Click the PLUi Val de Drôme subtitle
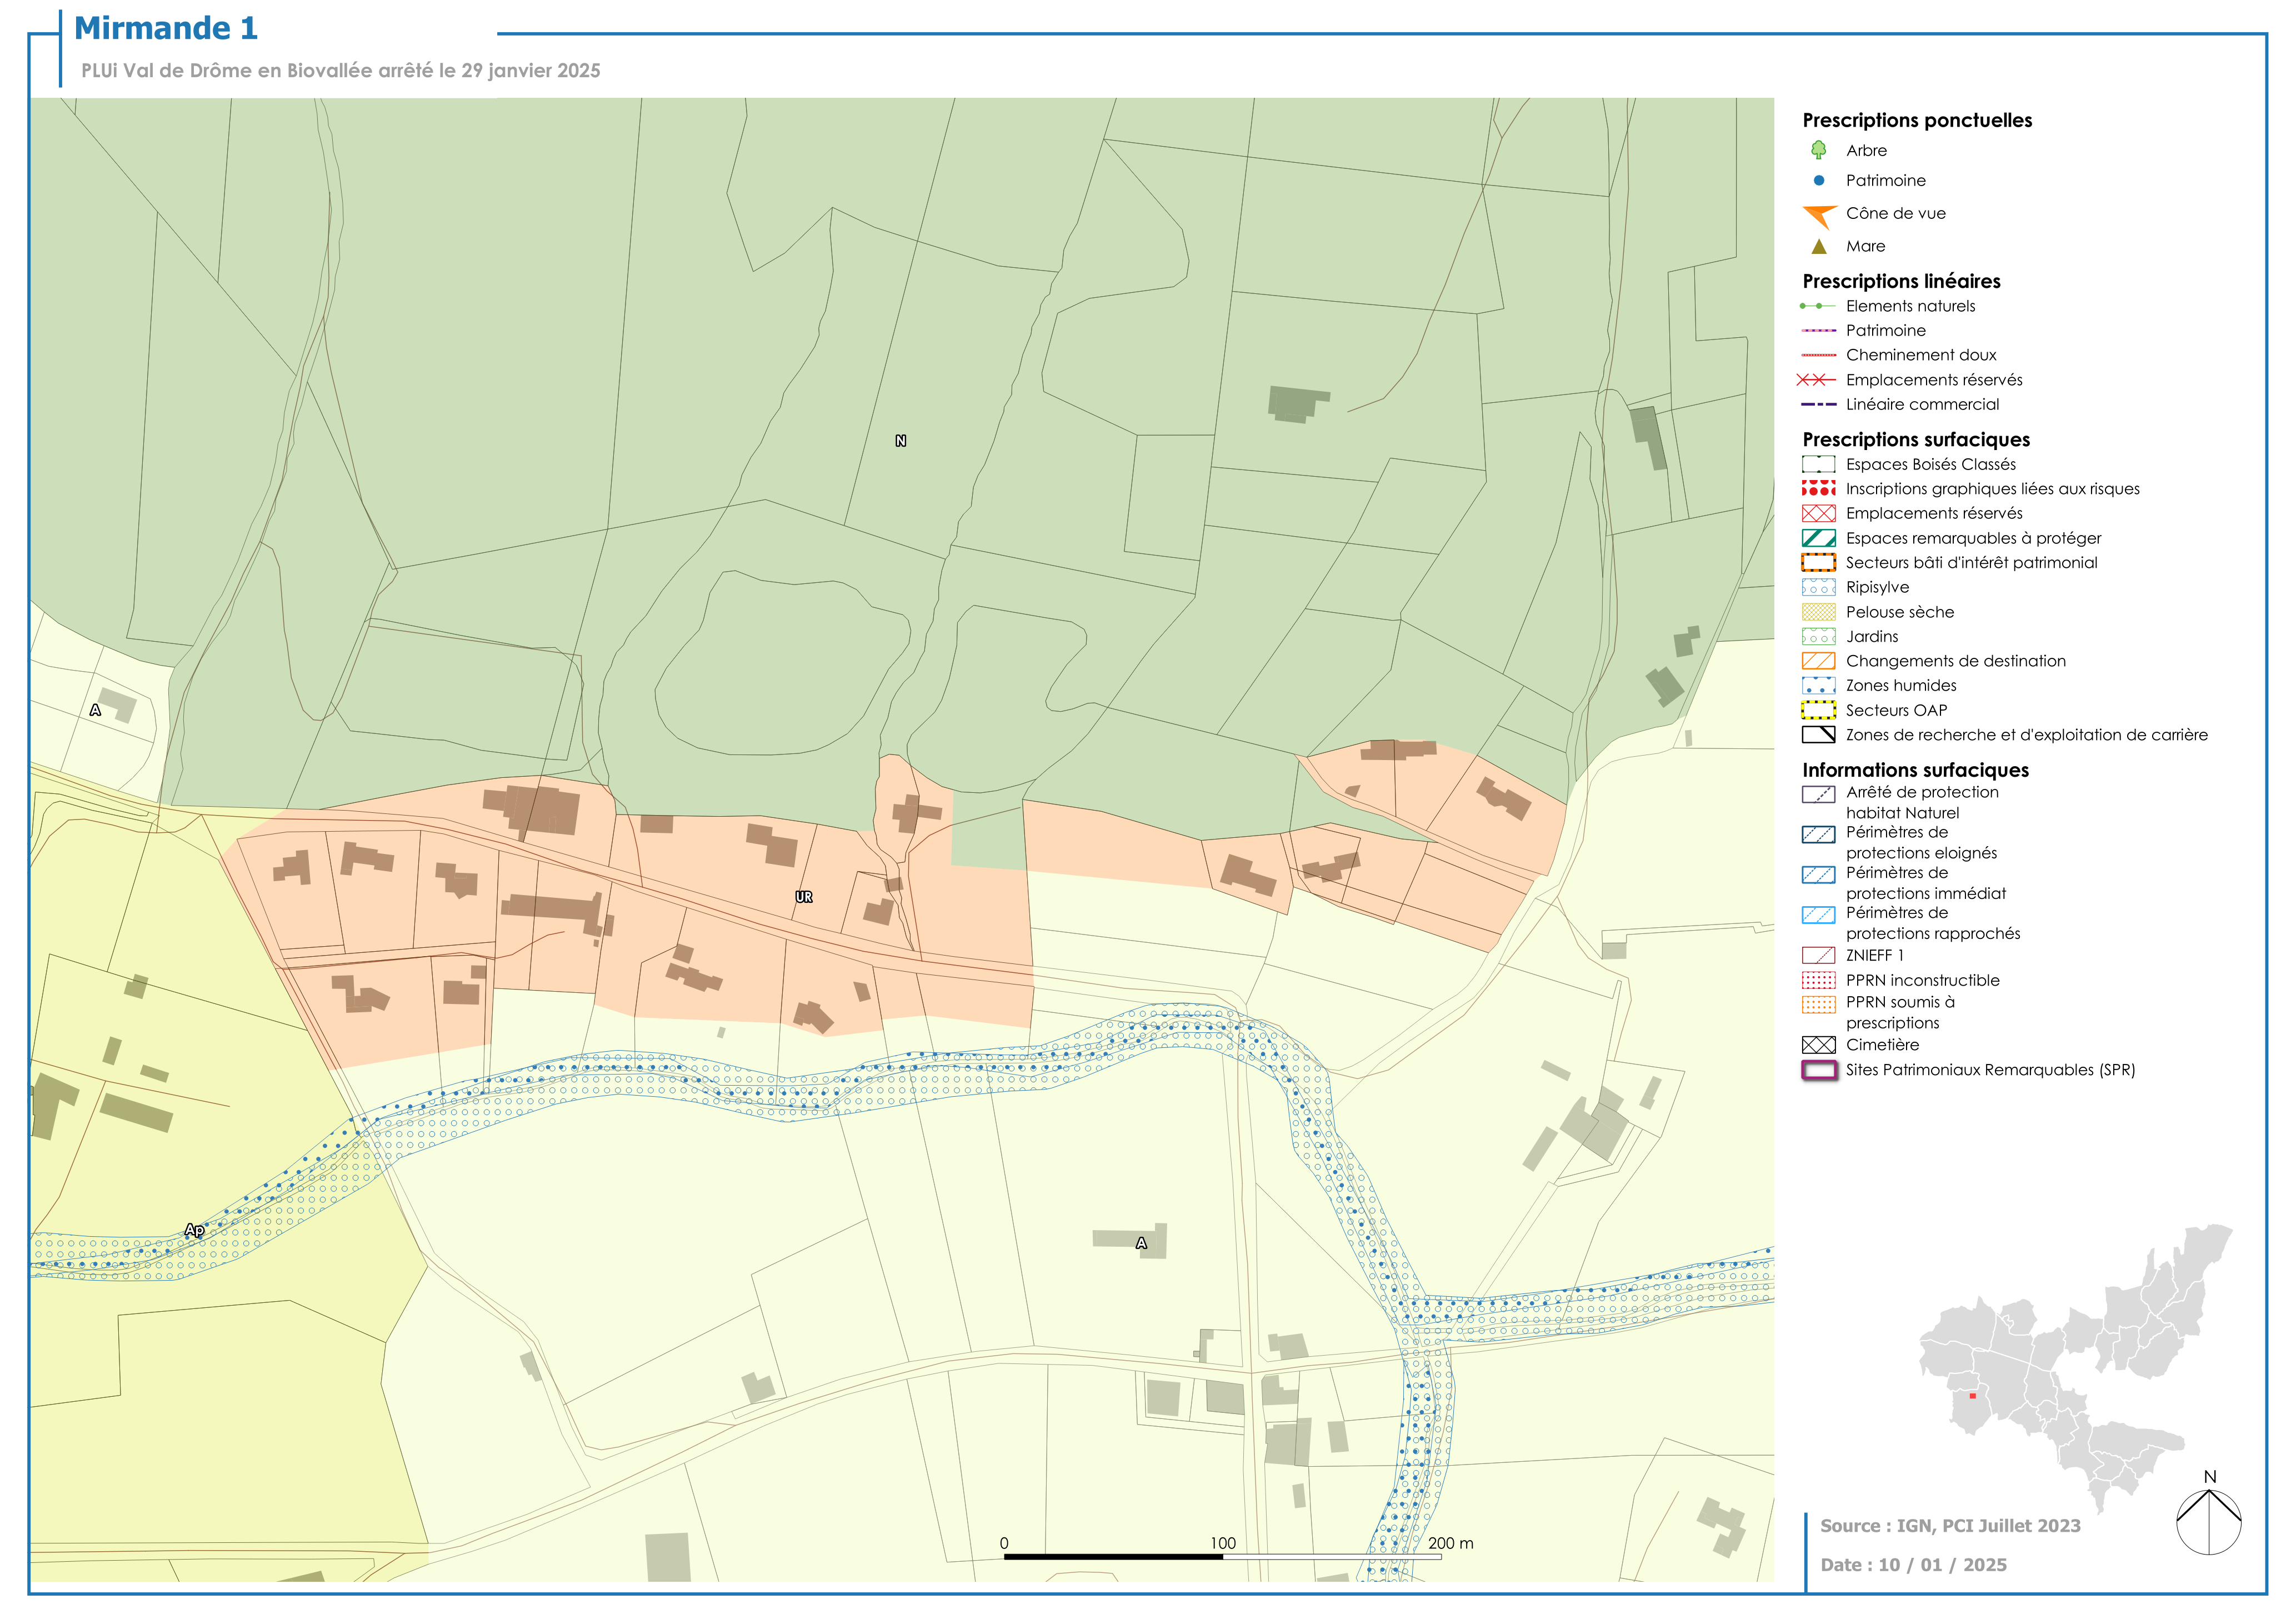This screenshot has height=1624, width=2296. (341, 71)
